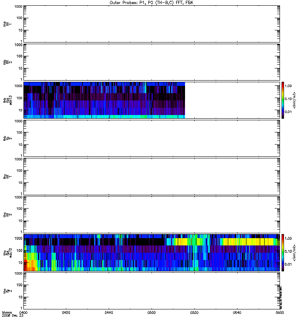Click the "0400" time axis label

point(23,312)
